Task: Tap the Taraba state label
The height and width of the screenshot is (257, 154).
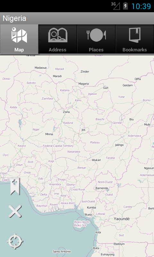Action: (x=110, y=158)
